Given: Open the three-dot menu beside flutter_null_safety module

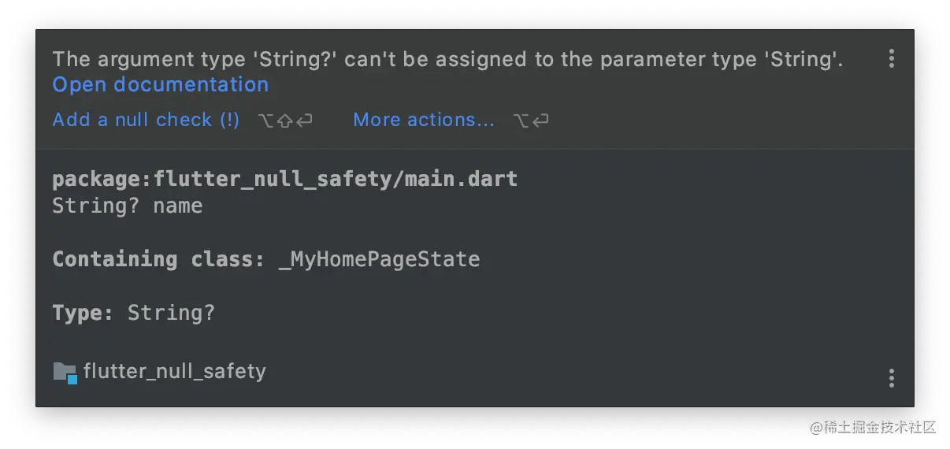Looking at the screenshot, I should [x=891, y=378].
